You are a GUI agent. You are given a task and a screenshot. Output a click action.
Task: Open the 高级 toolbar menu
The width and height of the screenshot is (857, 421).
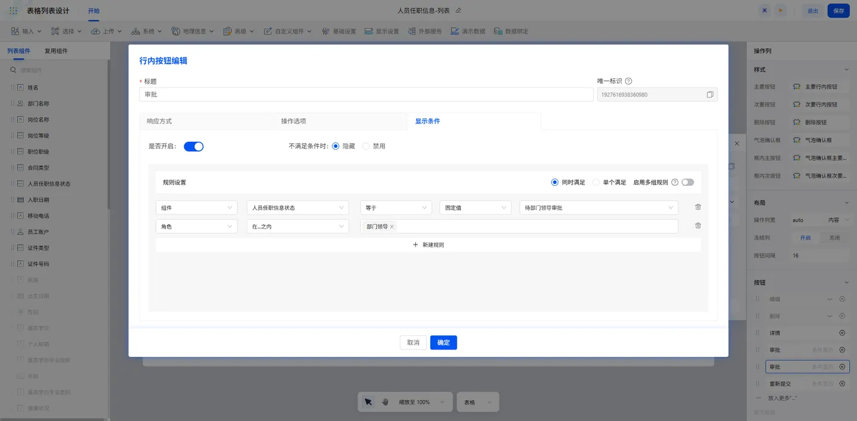(x=239, y=31)
